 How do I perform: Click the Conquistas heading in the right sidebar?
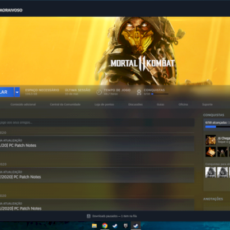point(214,115)
